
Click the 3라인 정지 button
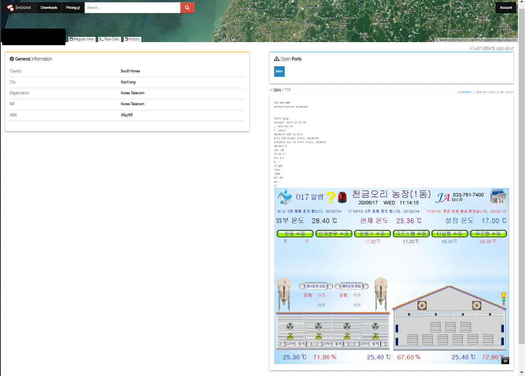pos(370,344)
